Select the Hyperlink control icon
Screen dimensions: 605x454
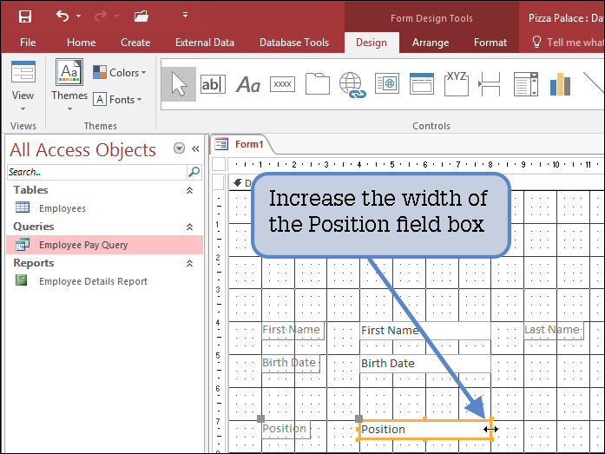(x=352, y=84)
